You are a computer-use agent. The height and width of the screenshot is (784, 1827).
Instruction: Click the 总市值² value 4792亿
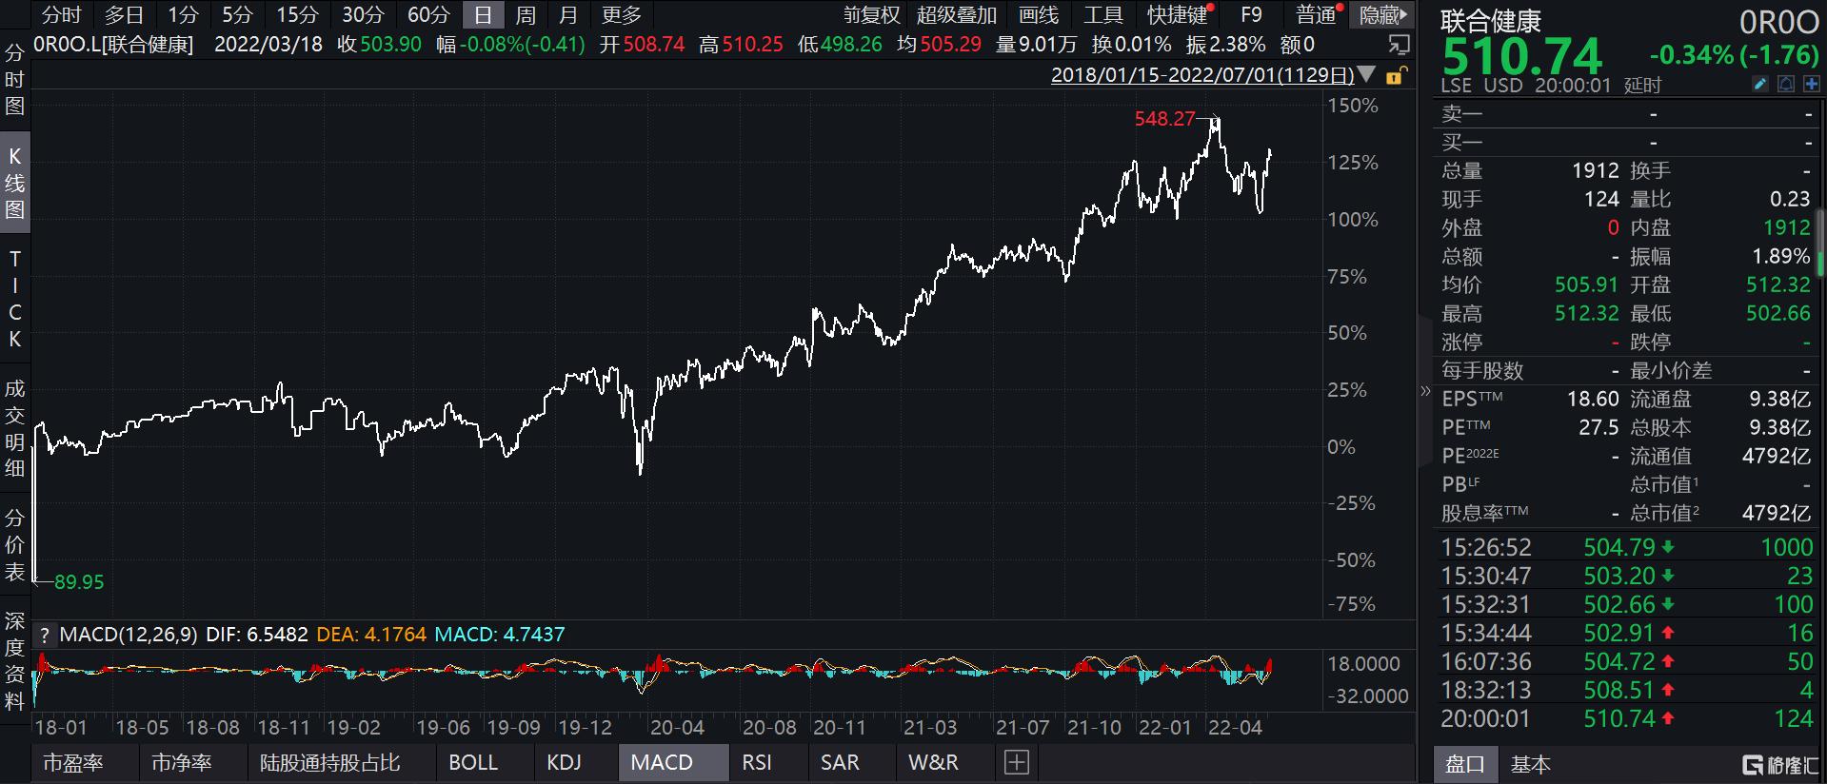click(1777, 513)
